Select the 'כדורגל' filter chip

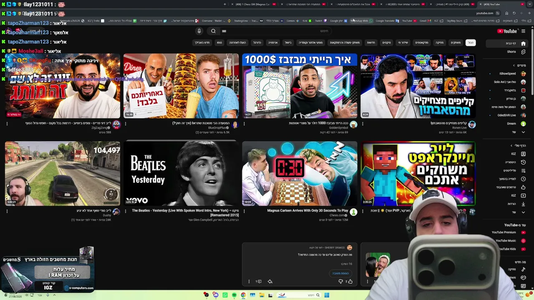(257, 42)
